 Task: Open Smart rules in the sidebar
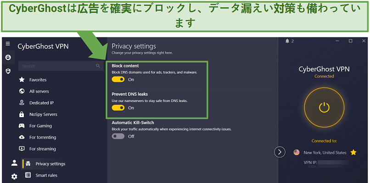(46, 175)
